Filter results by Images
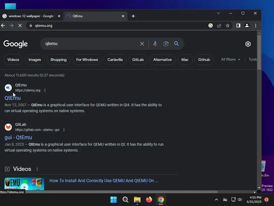 (x=35, y=60)
